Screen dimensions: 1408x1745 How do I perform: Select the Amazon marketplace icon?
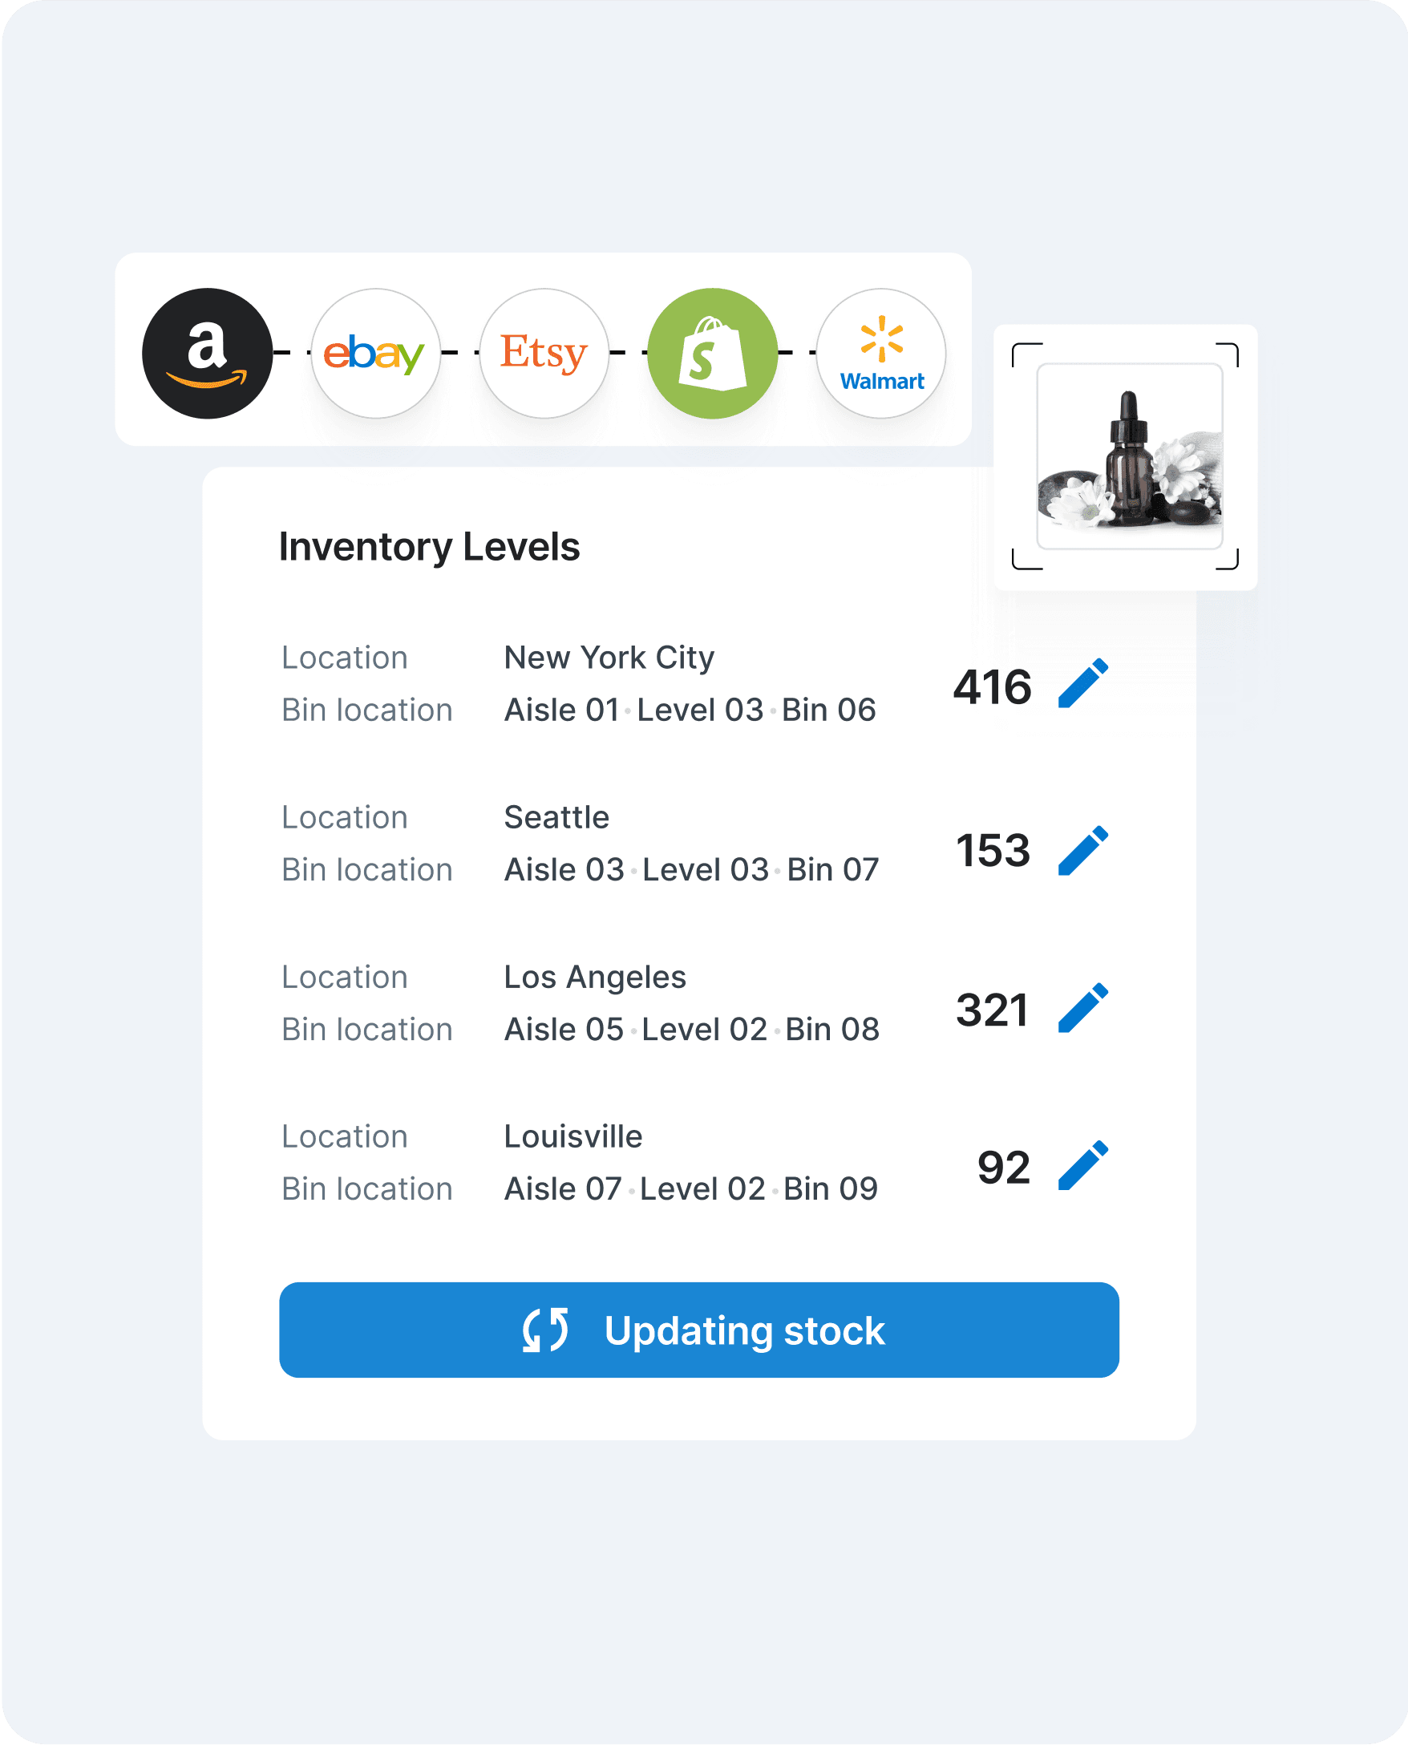pos(207,354)
